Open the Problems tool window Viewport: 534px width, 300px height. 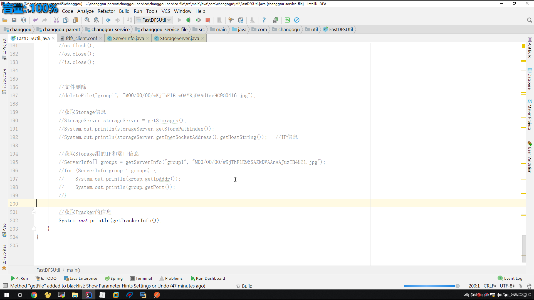(171, 278)
